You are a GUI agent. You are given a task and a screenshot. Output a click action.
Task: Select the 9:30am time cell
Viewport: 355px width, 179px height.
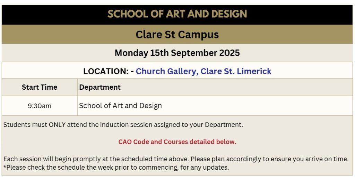40,106
